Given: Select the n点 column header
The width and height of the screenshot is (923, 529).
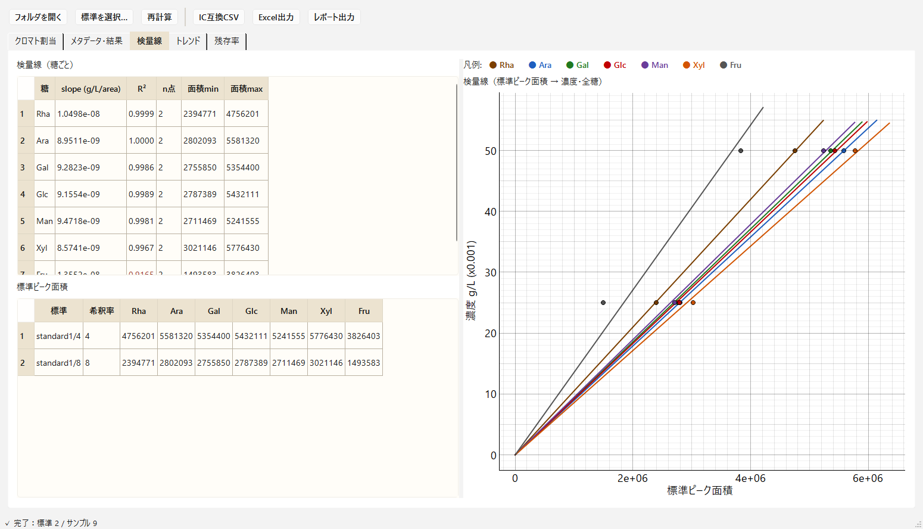Looking at the screenshot, I should point(169,89).
